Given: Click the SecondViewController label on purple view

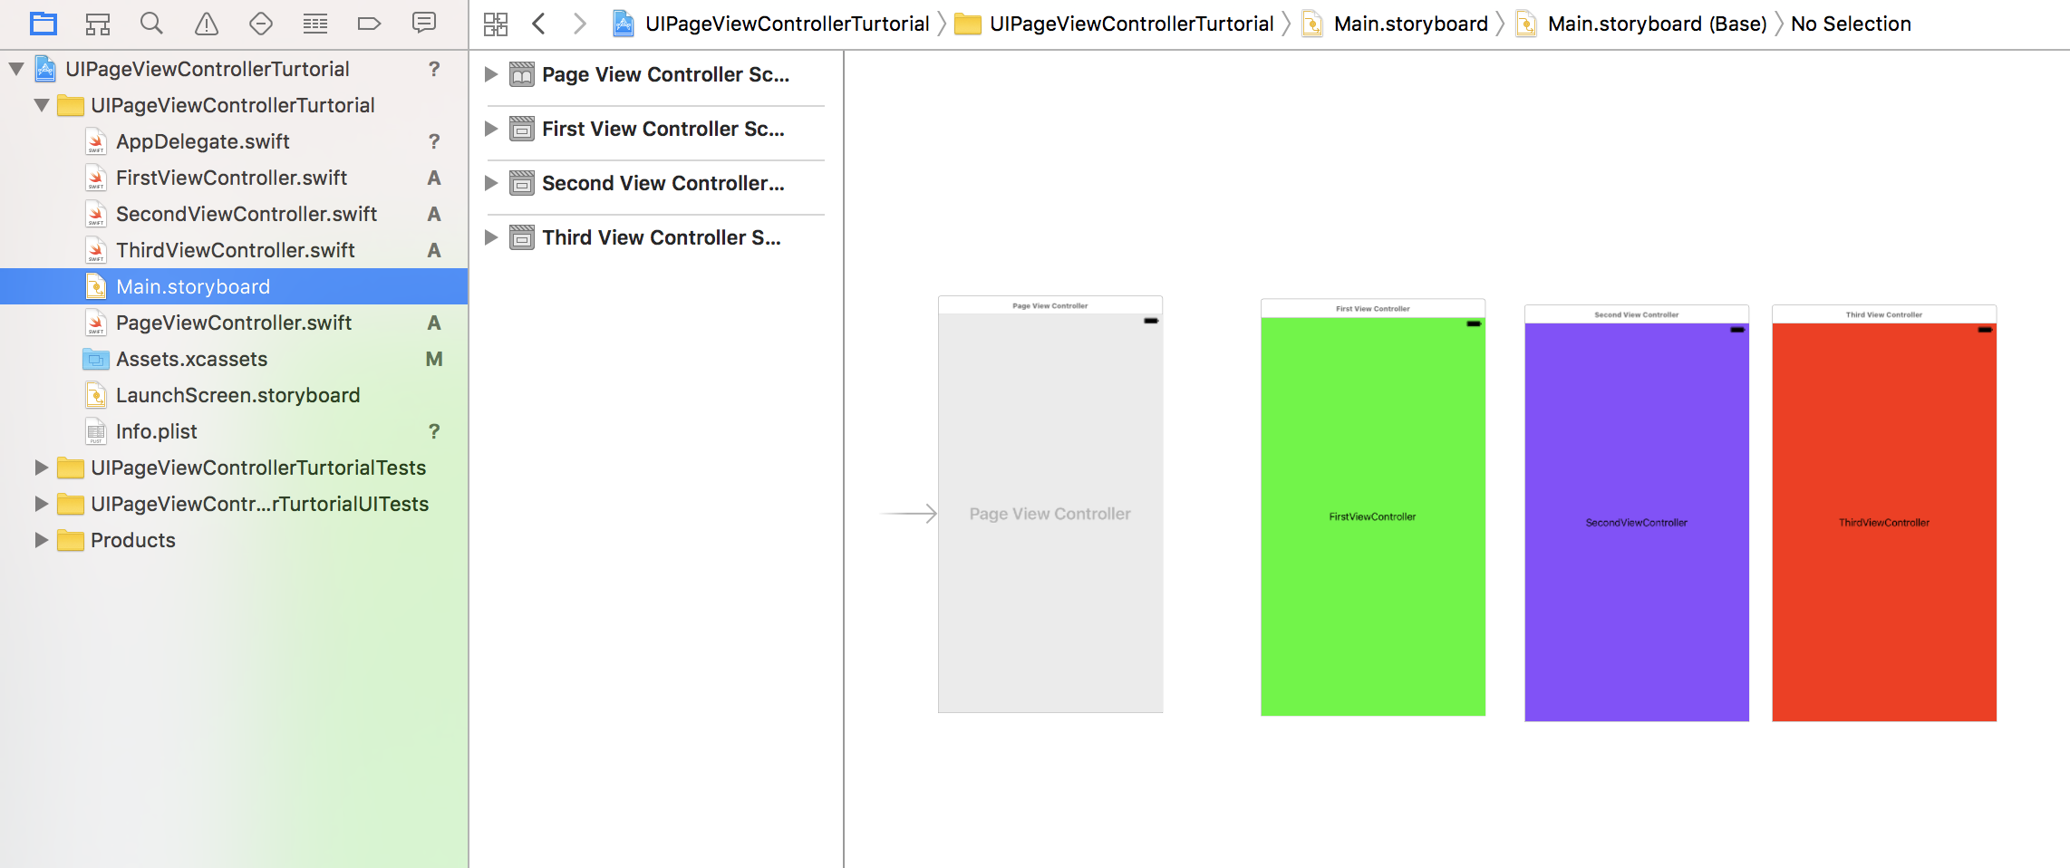Looking at the screenshot, I should [1637, 523].
